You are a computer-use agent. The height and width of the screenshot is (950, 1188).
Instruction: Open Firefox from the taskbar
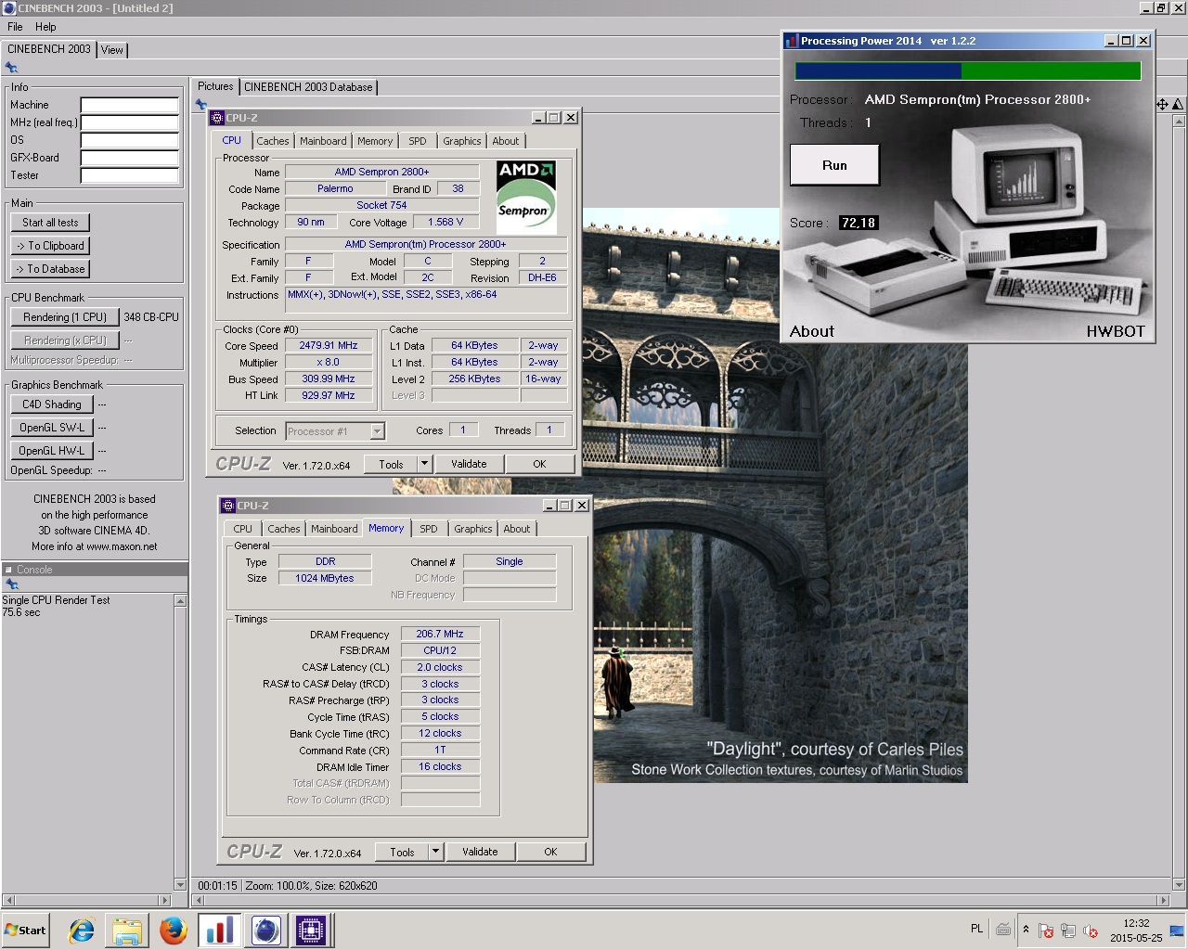(x=173, y=930)
